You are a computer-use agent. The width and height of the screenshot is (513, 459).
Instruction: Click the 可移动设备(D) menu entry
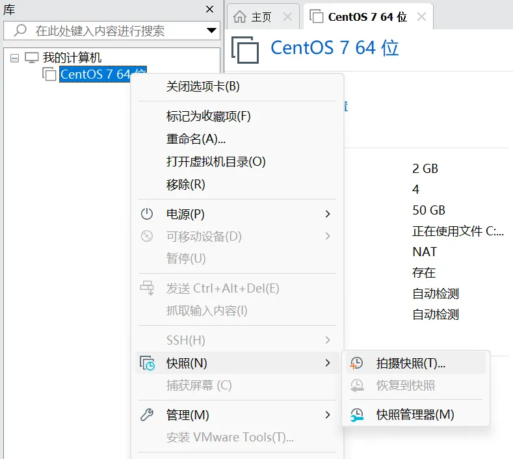(x=237, y=236)
